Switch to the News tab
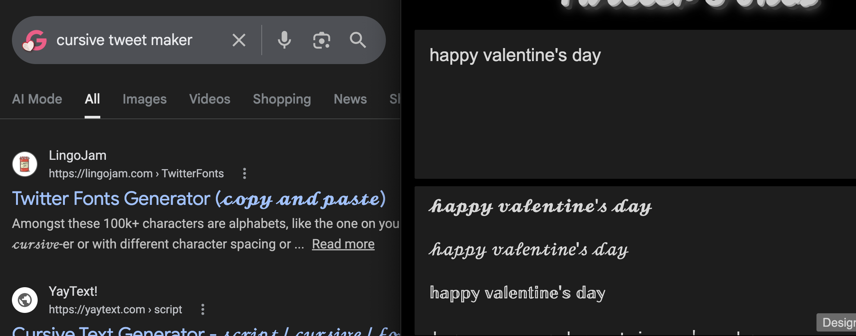The image size is (856, 336). 350,99
